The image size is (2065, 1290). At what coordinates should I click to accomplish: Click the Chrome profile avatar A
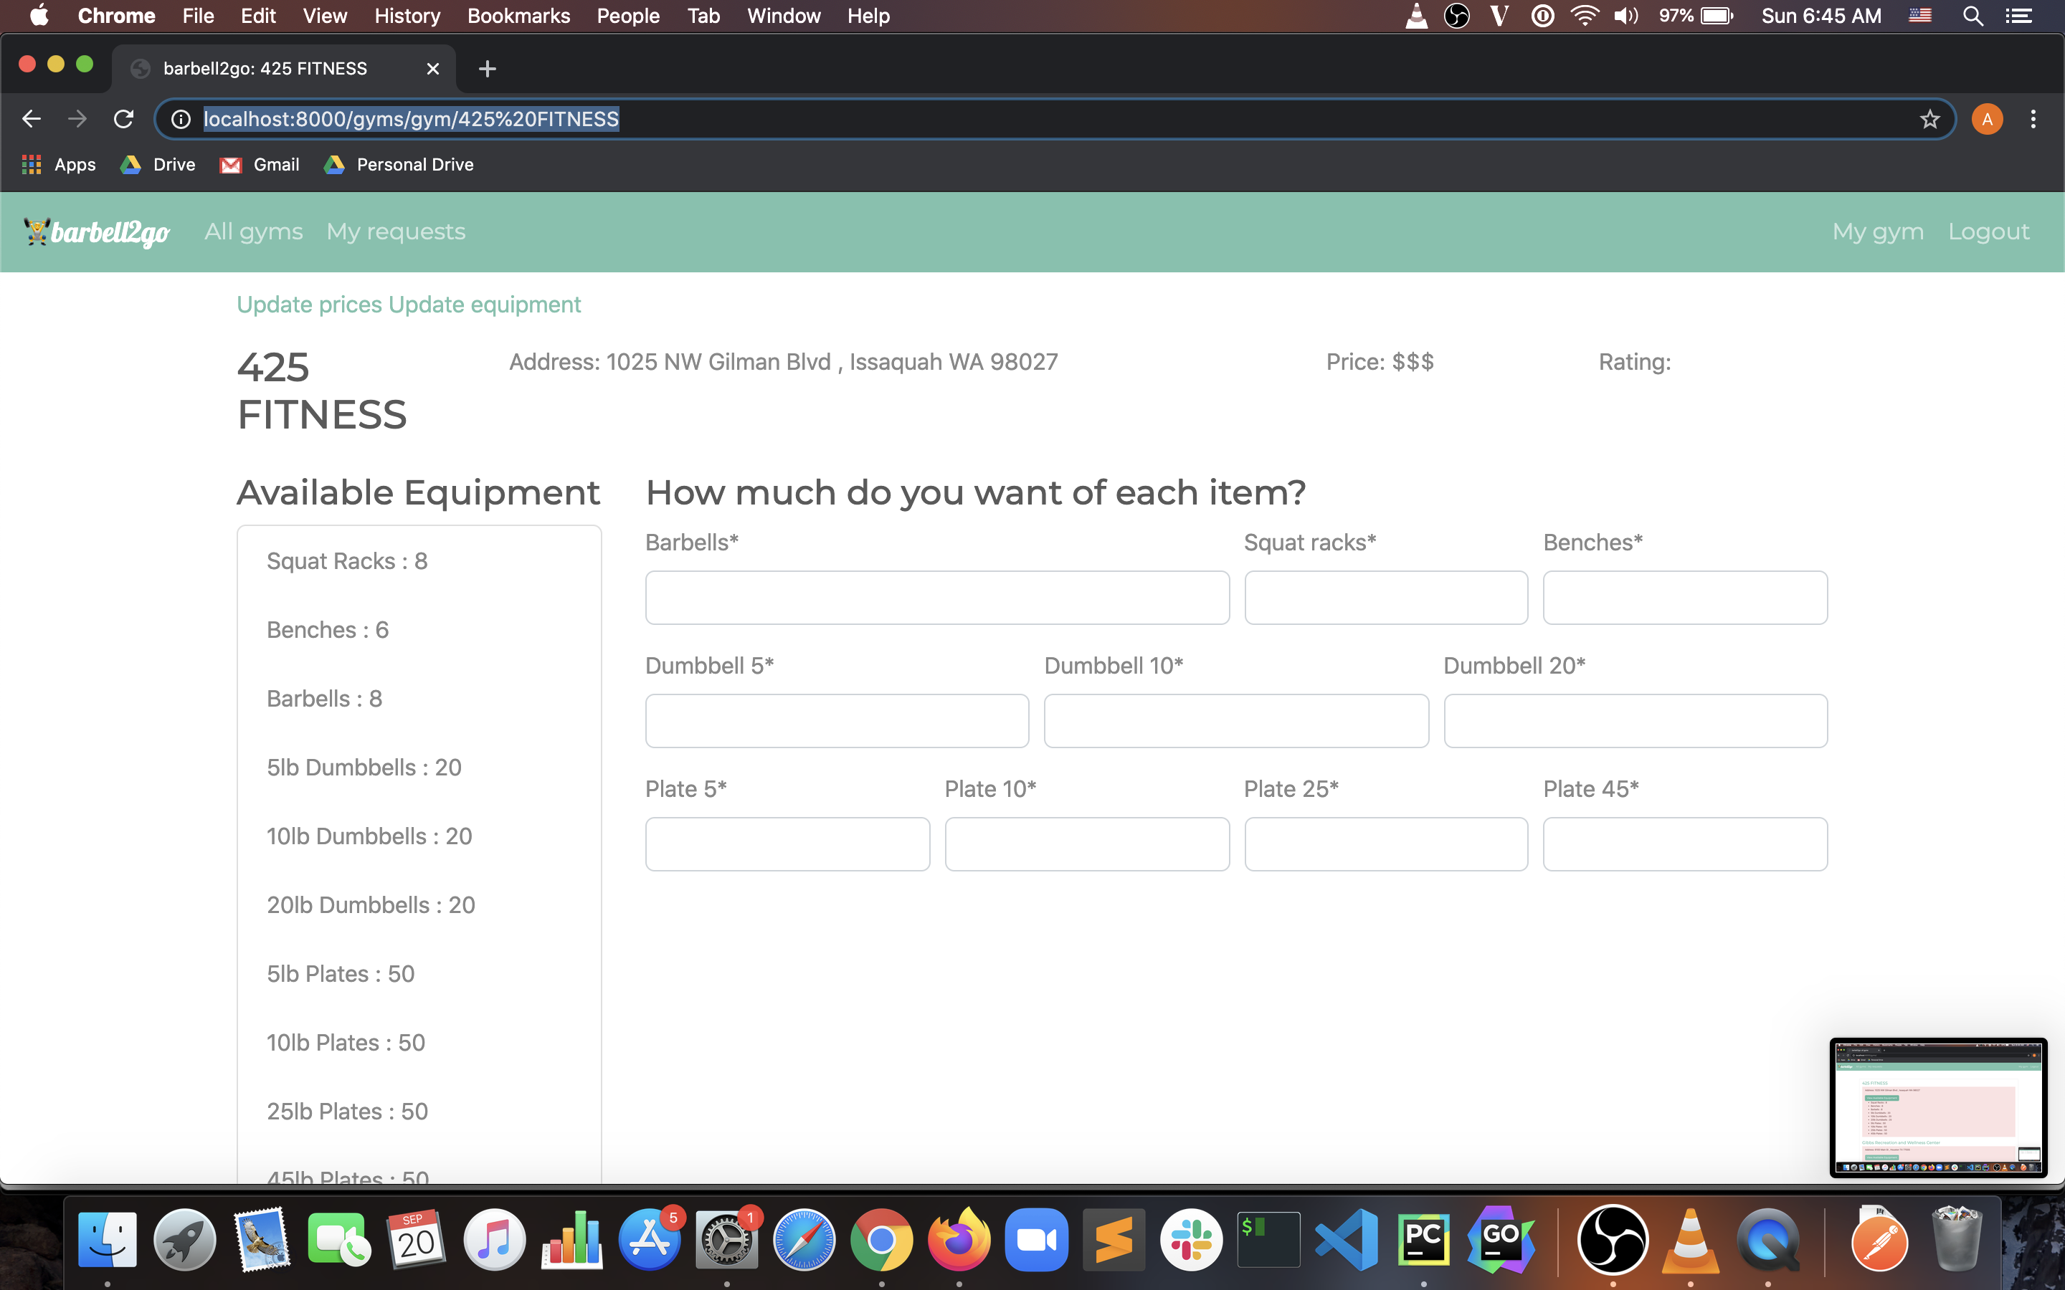[x=1987, y=118]
